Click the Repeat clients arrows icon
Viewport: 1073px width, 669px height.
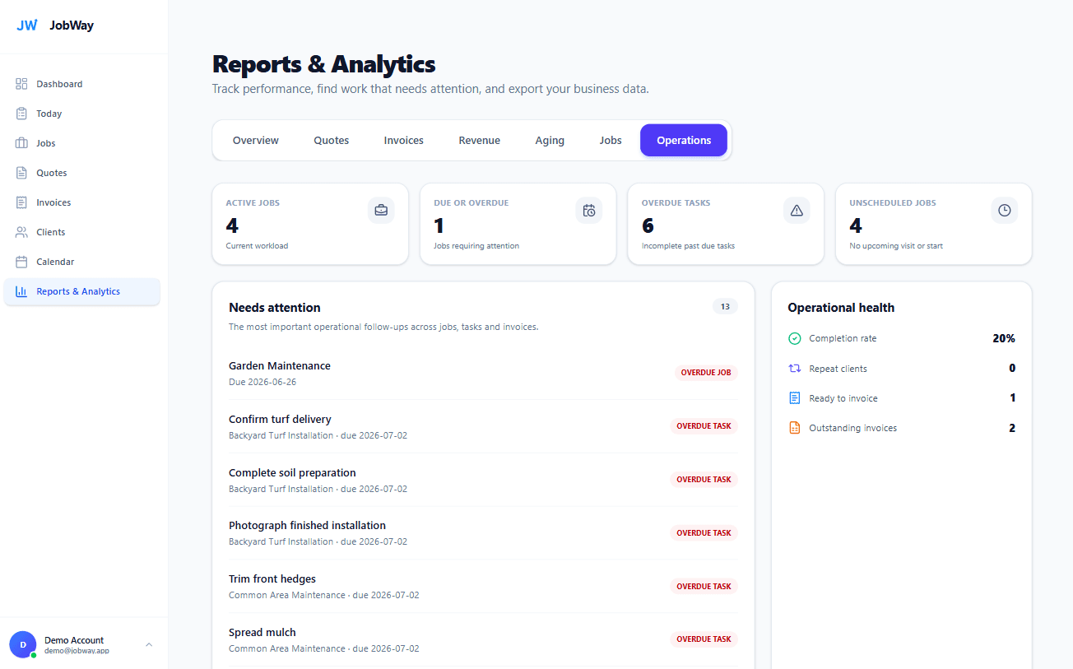tap(794, 369)
